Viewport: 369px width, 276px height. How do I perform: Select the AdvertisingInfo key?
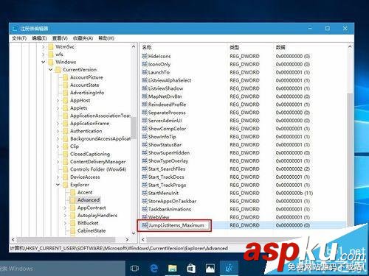tap(87, 93)
